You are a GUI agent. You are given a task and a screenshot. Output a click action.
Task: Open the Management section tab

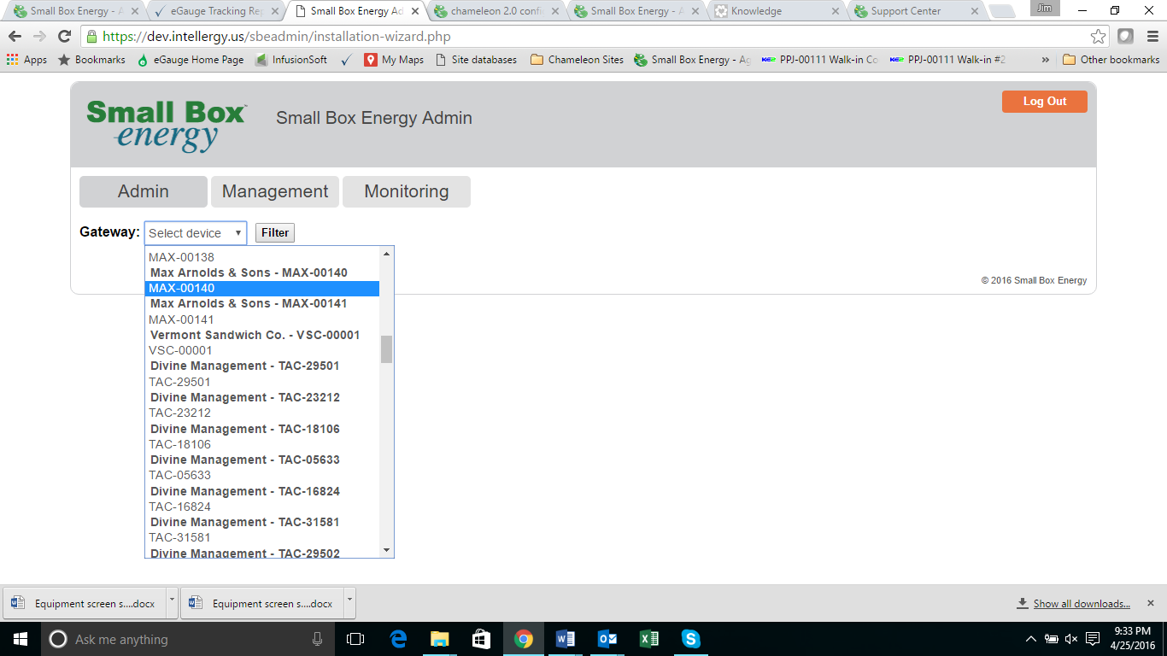pyautogui.click(x=275, y=191)
